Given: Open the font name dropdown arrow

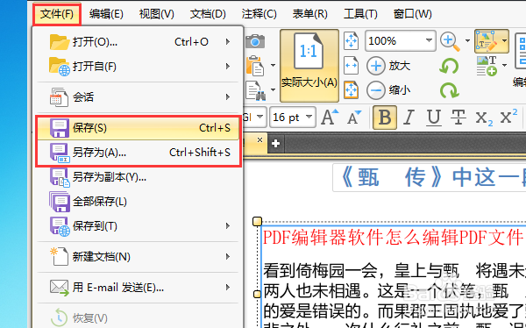Looking at the screenshot, I should (x=259, y=118).
